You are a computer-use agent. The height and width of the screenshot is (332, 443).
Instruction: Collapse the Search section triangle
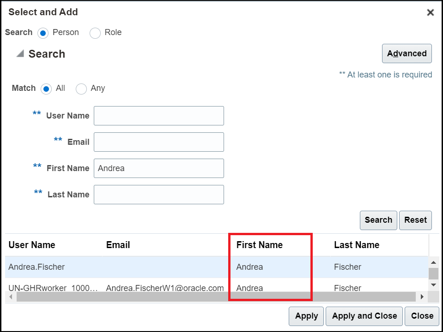[x=20, y=53]
